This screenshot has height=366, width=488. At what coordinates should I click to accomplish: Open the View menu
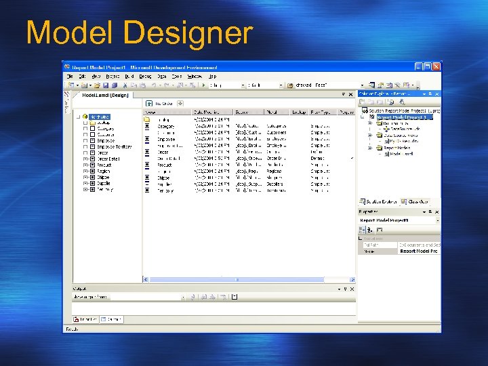point(96,76)
